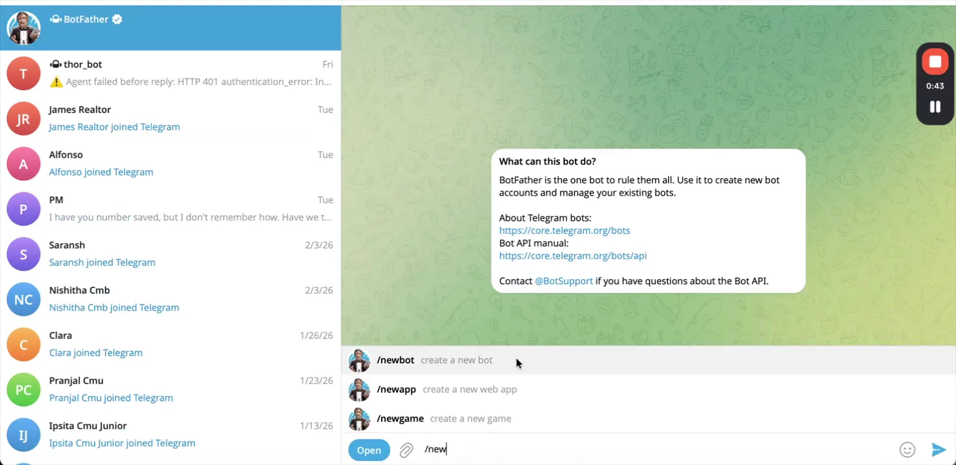Click the 1/13/26 date on Ipsita's row
Image resolution: width=956 pixels, height=465 pixels.
click(x=317, y=426)
